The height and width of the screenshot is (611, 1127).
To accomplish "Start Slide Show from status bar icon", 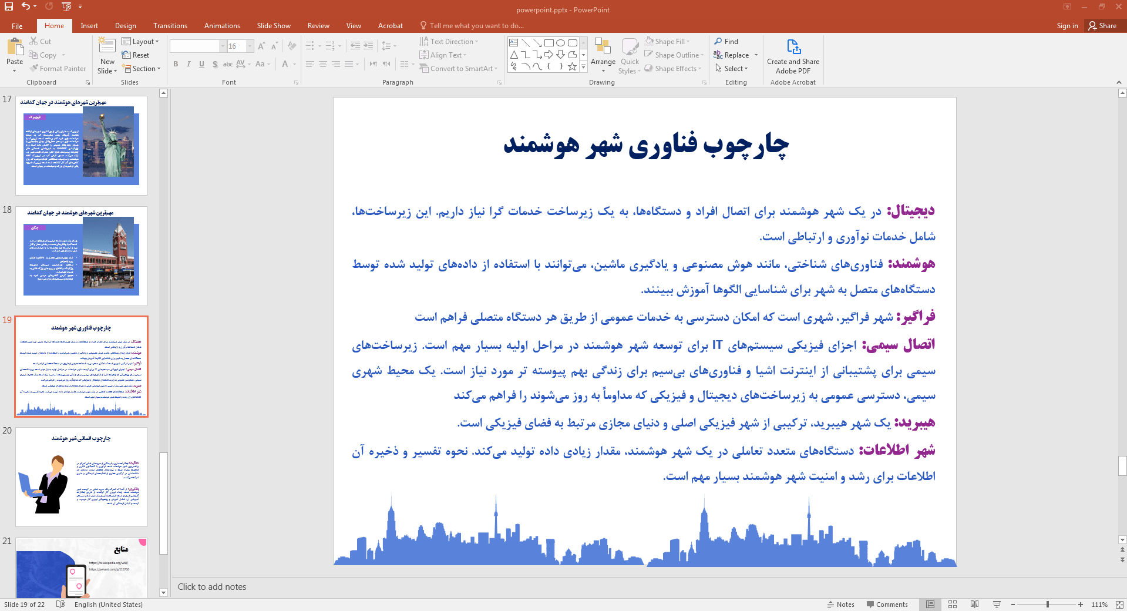I will [997, 605].
